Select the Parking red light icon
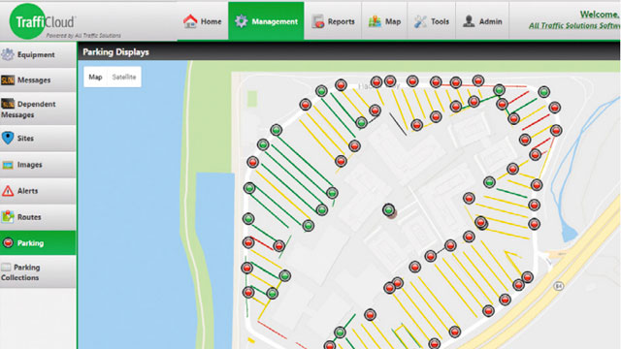 point(8,243)
